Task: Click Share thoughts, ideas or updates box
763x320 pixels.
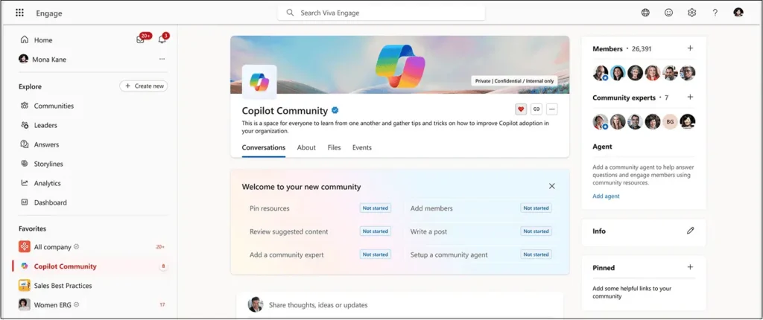Action: (399, 305)
